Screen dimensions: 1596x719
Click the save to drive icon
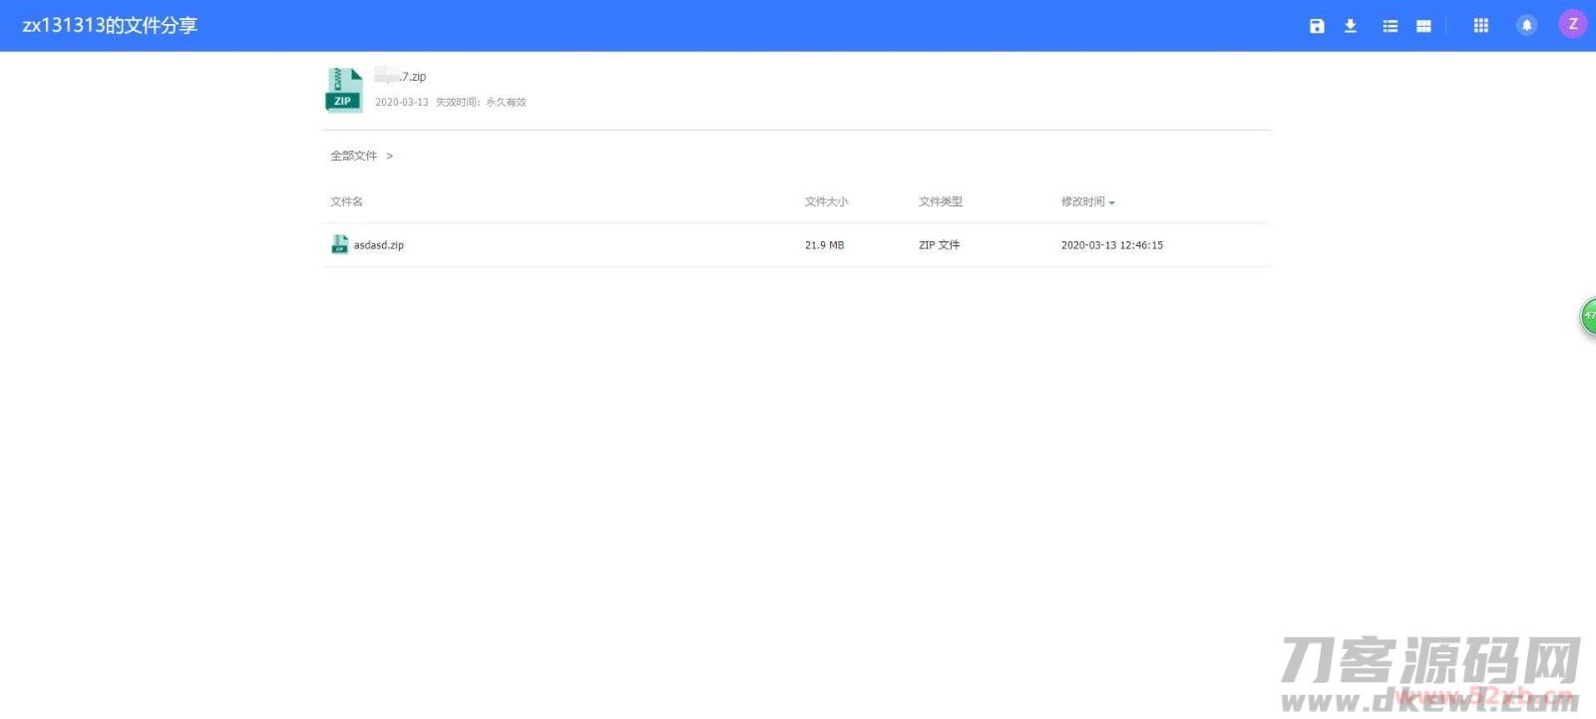(1317, 26)
